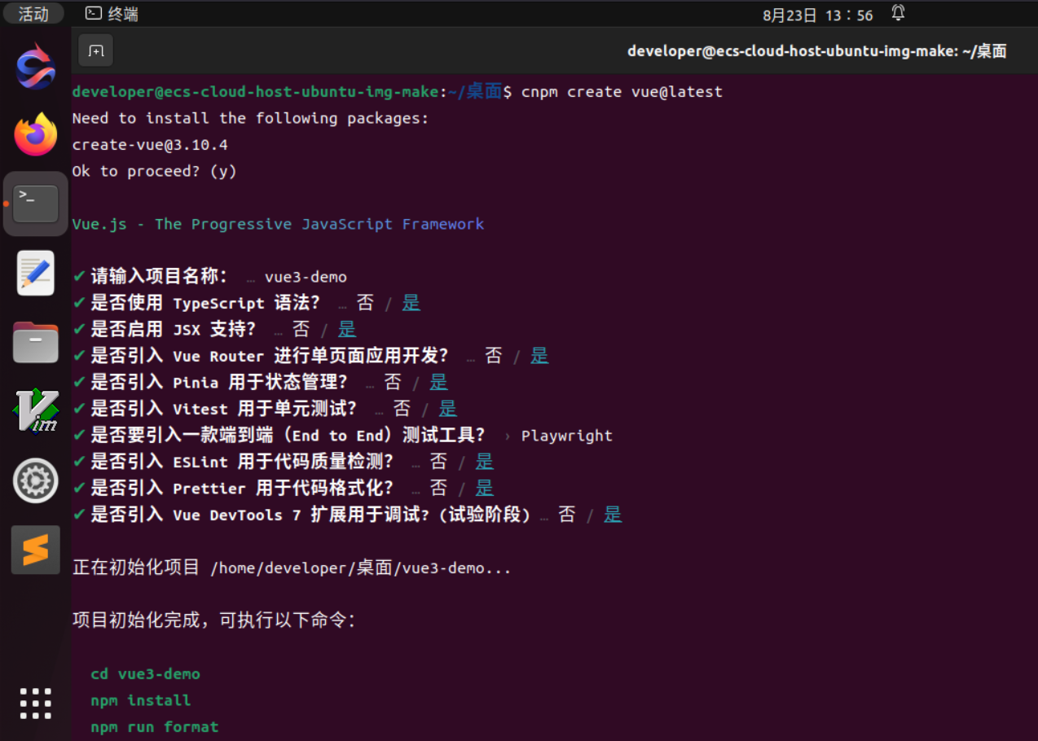Launch GVim from the dock
This screenshot has height=741, width=1038.
[x=35, y=411]
